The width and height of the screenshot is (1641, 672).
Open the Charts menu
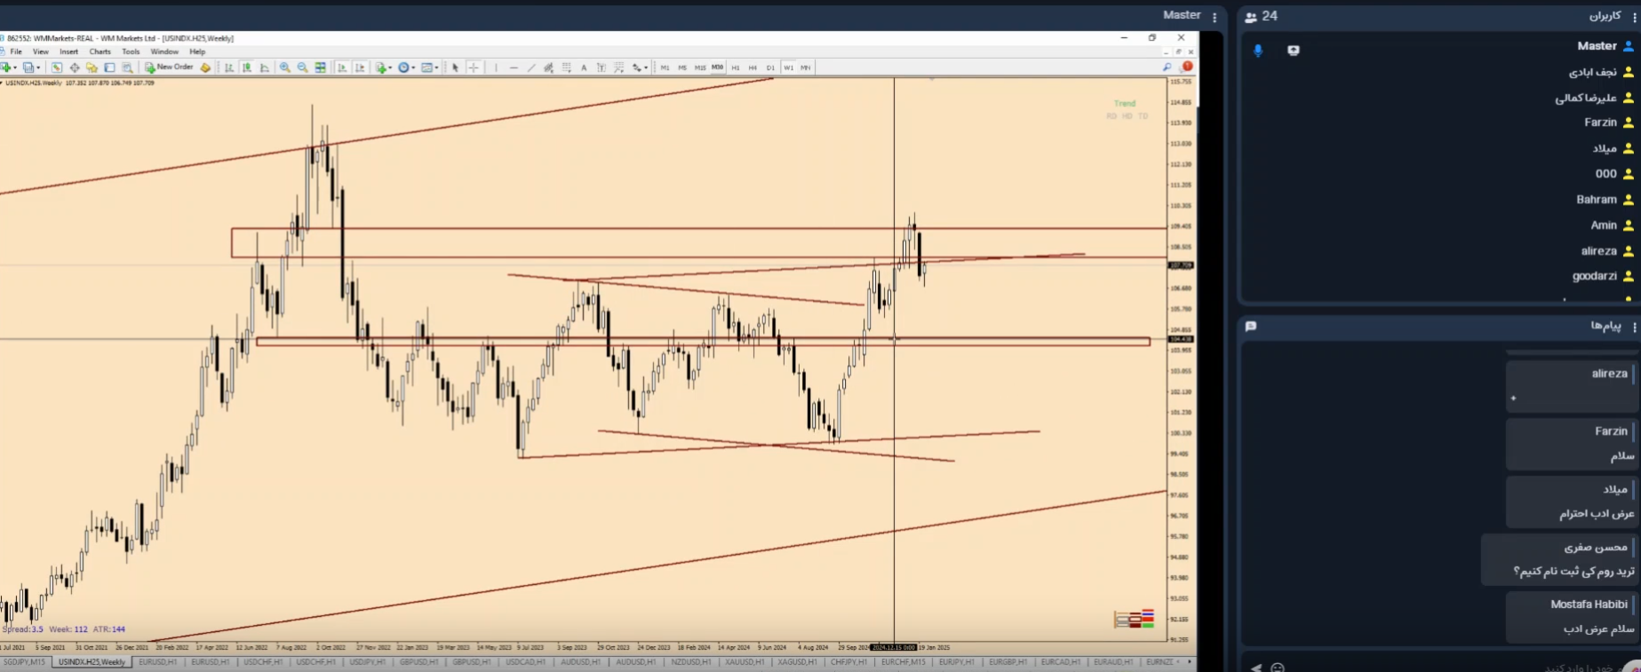click(100, 51)
